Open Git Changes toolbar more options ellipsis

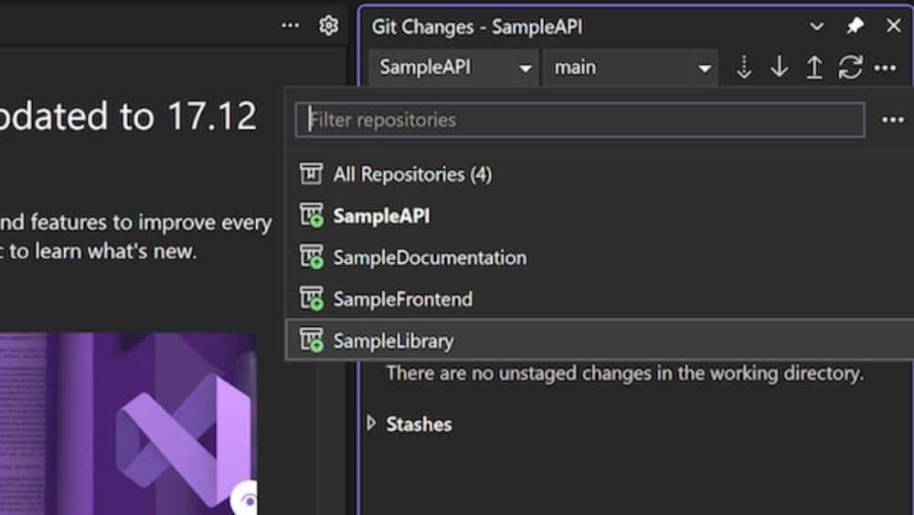pos(886,68)
